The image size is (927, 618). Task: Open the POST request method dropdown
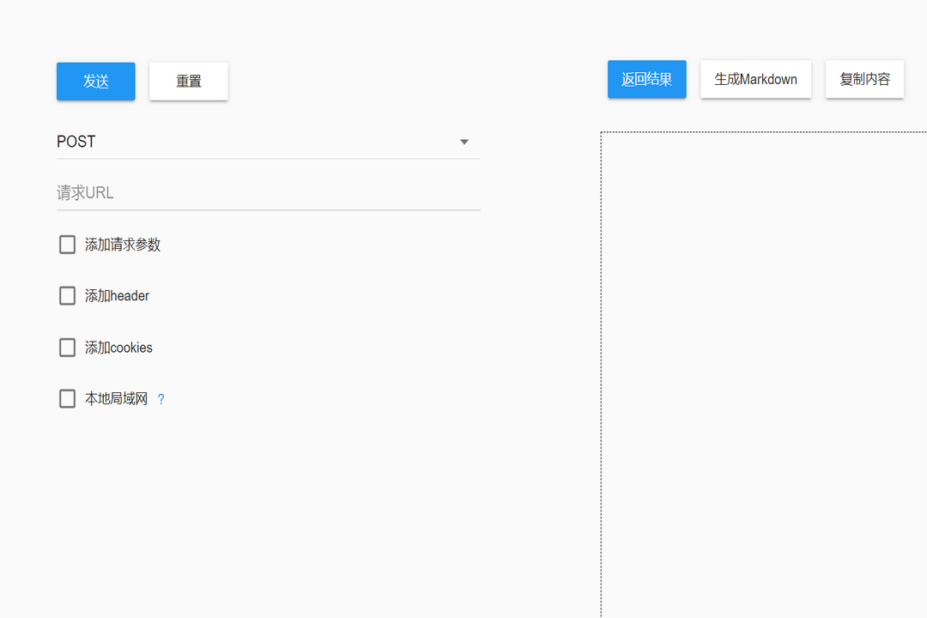point(268,142)
